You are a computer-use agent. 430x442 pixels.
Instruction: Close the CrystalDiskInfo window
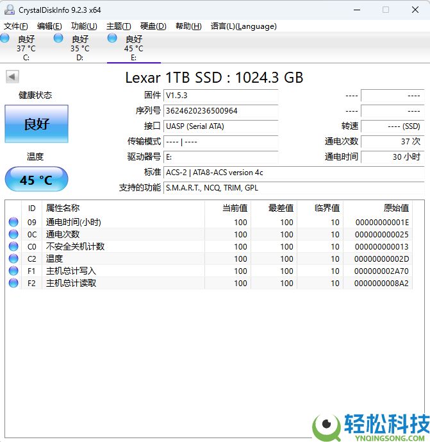[415, 10]
